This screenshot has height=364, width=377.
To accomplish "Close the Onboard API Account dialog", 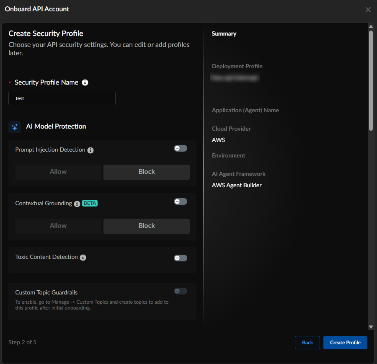I will pyautogui.click(x=368, y=10).
